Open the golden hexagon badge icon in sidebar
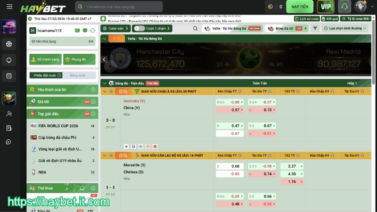377x212 pixels. click(x=9, y=98)
